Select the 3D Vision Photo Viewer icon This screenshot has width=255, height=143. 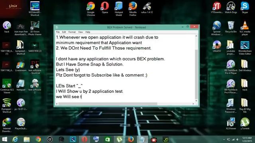[x=35, y=28]
